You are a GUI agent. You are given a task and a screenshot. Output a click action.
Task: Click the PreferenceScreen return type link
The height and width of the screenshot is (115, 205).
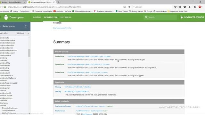(x=63, y=106)
